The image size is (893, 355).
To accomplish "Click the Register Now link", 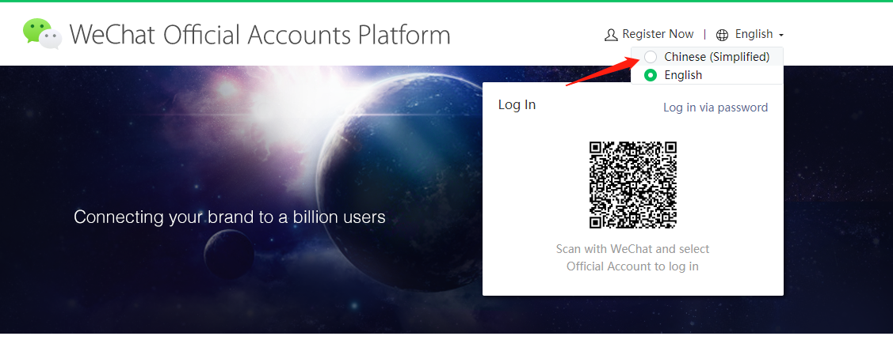I will pyautogui.click(x=658, y=34).
